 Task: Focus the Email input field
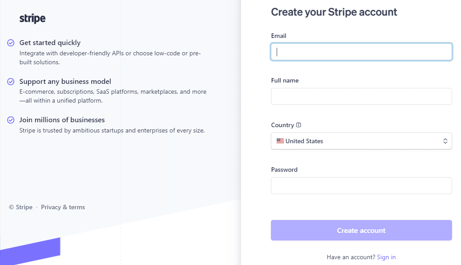tap(361, 51)
